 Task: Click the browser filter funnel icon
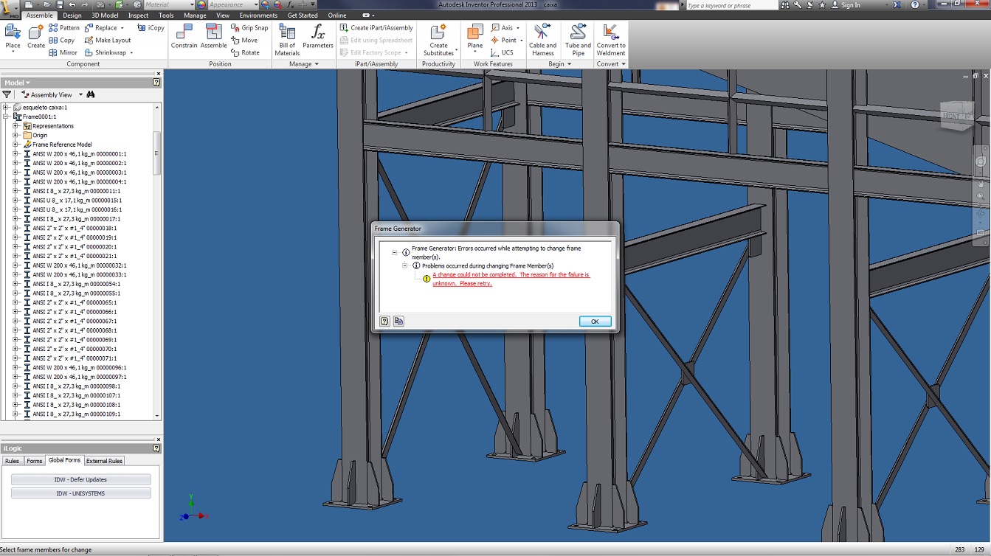click(7, 94)
